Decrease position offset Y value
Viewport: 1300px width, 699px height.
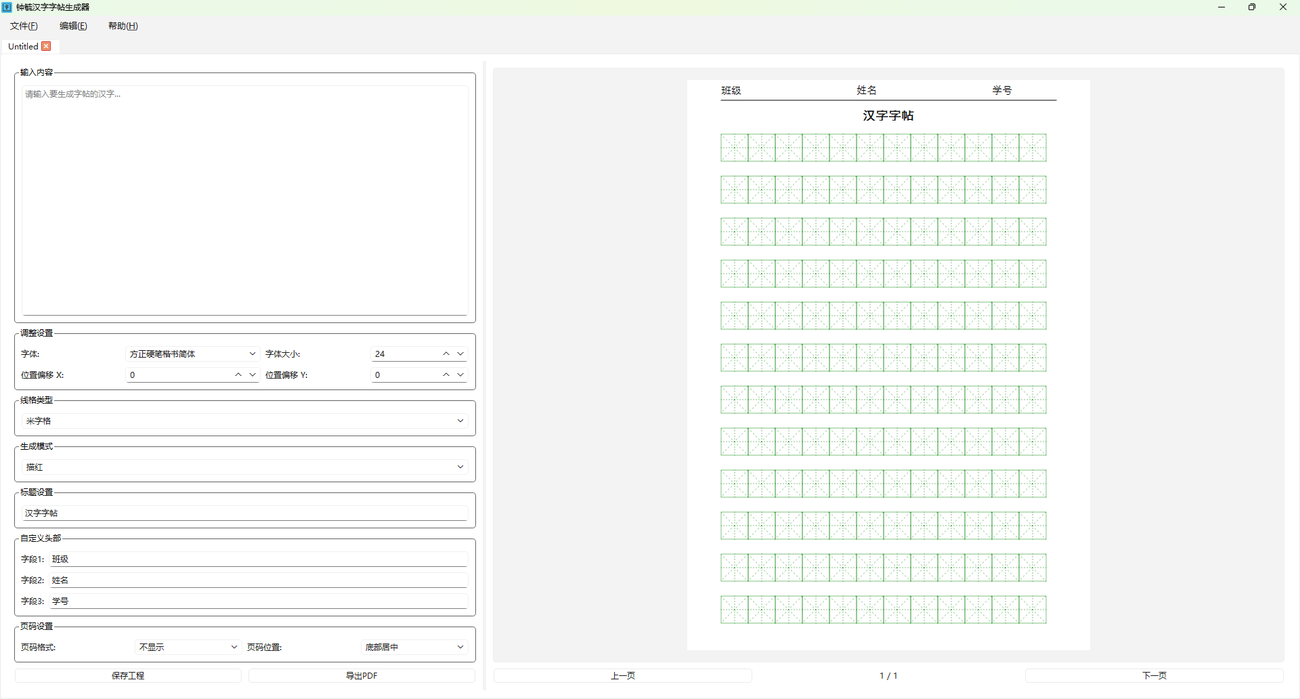tap(460, 375)
